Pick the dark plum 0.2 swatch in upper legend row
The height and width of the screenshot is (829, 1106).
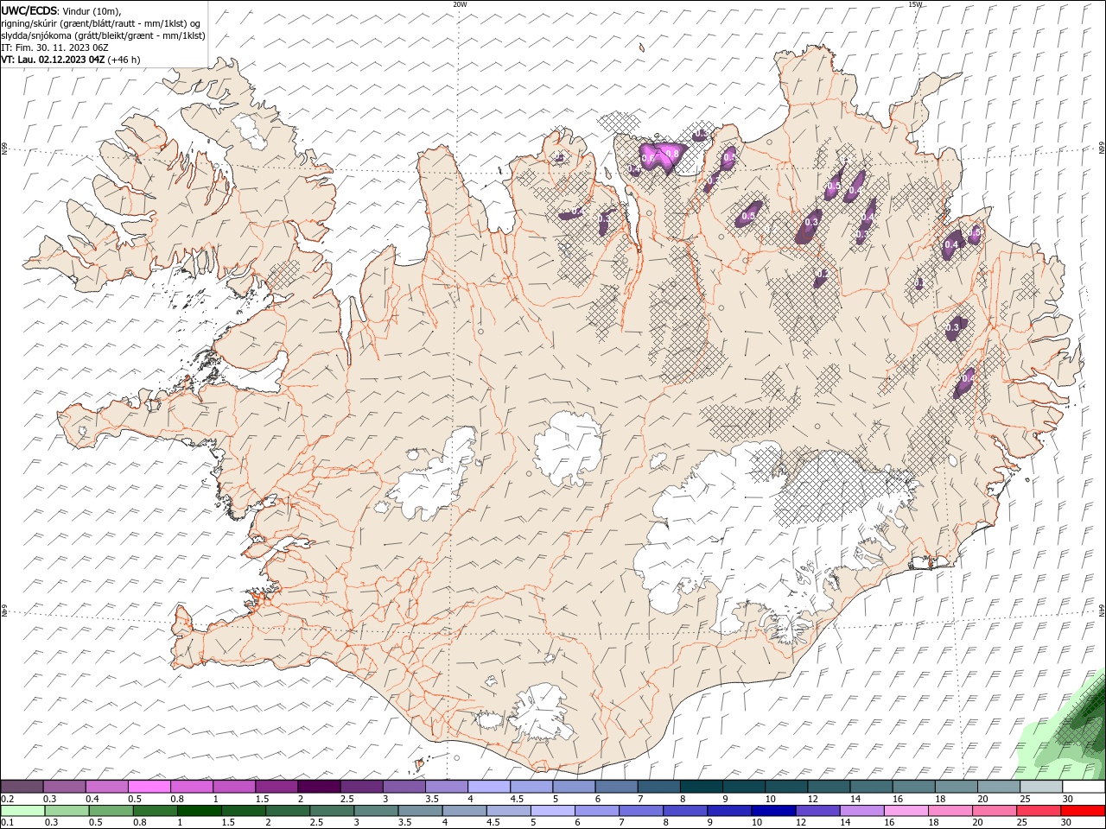[22, 787]
